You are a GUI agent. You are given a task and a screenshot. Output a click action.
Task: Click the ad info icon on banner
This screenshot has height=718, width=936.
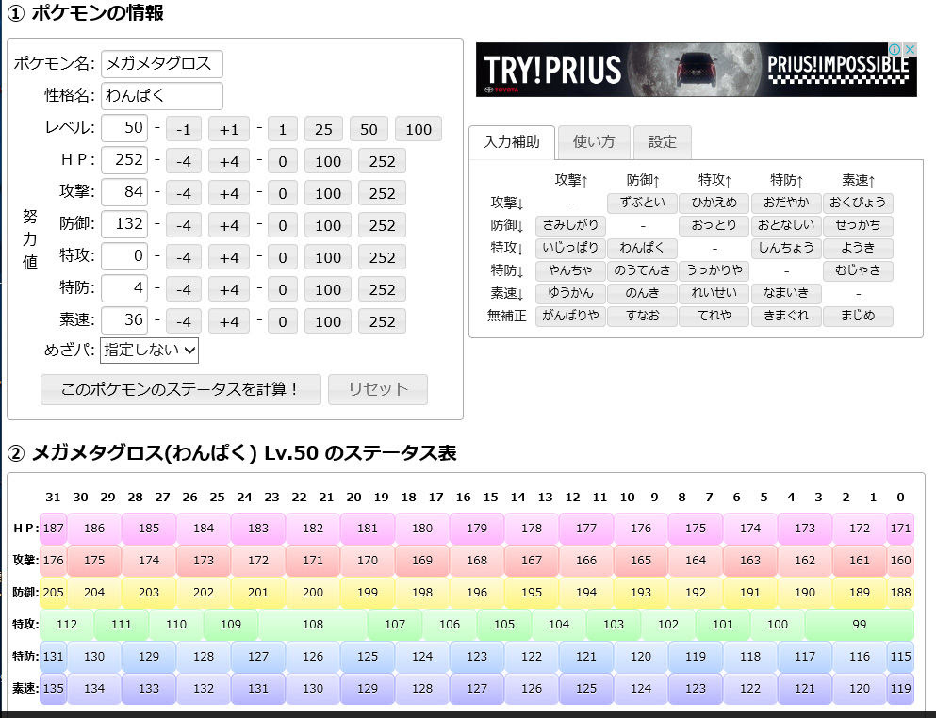(895, 49)
